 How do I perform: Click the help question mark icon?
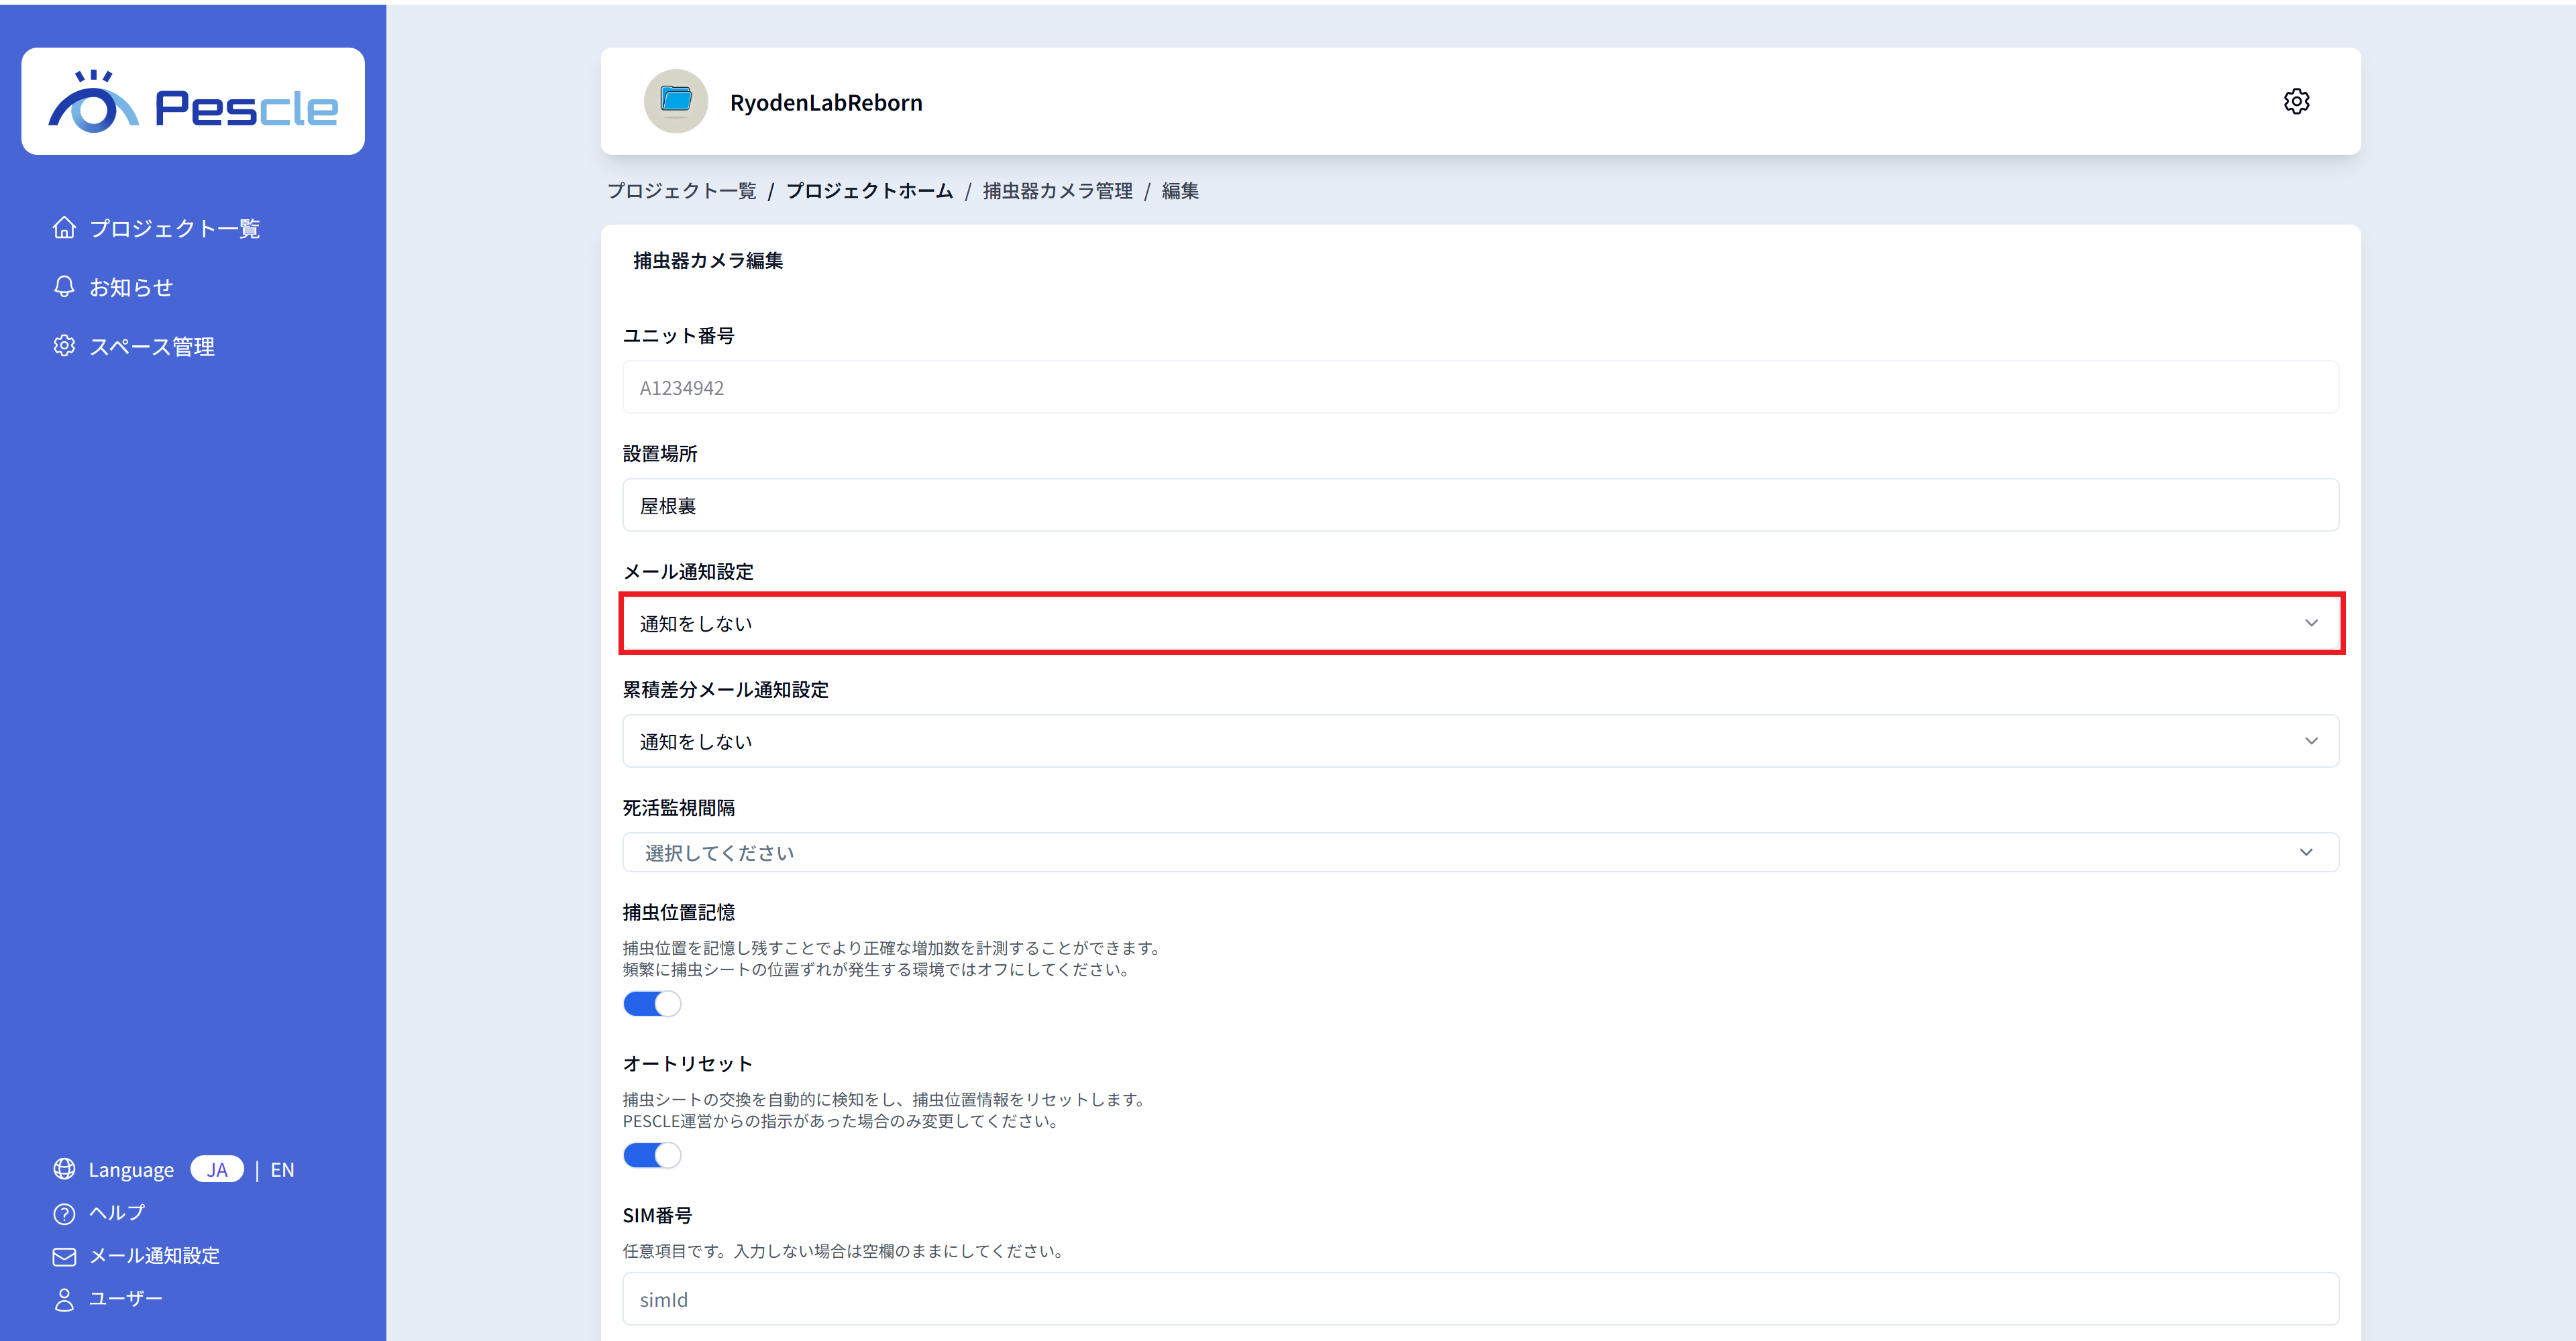coord(64,1213)
